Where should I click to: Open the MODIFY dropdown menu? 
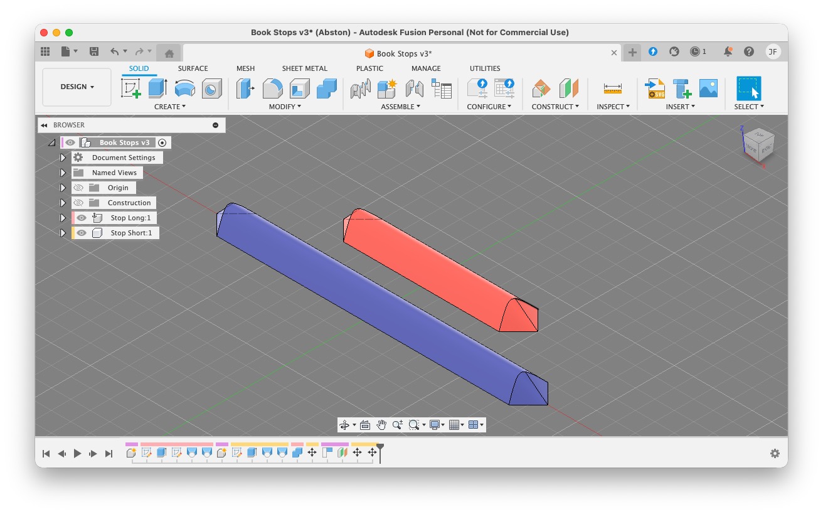285,107
